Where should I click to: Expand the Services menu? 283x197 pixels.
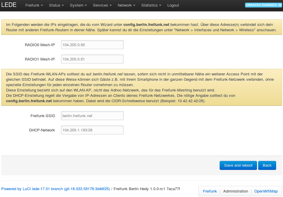coord(102,5)
